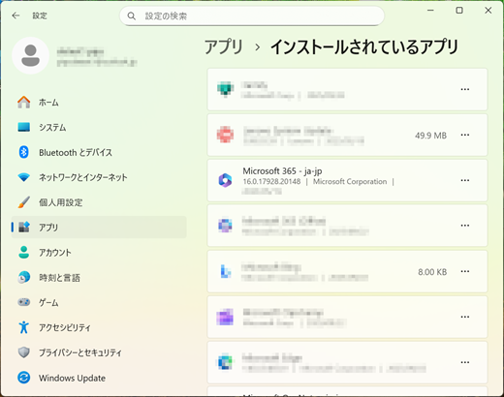Open more options for first app row
Viewport: 504px width, 397px height.
click(465, 89)
